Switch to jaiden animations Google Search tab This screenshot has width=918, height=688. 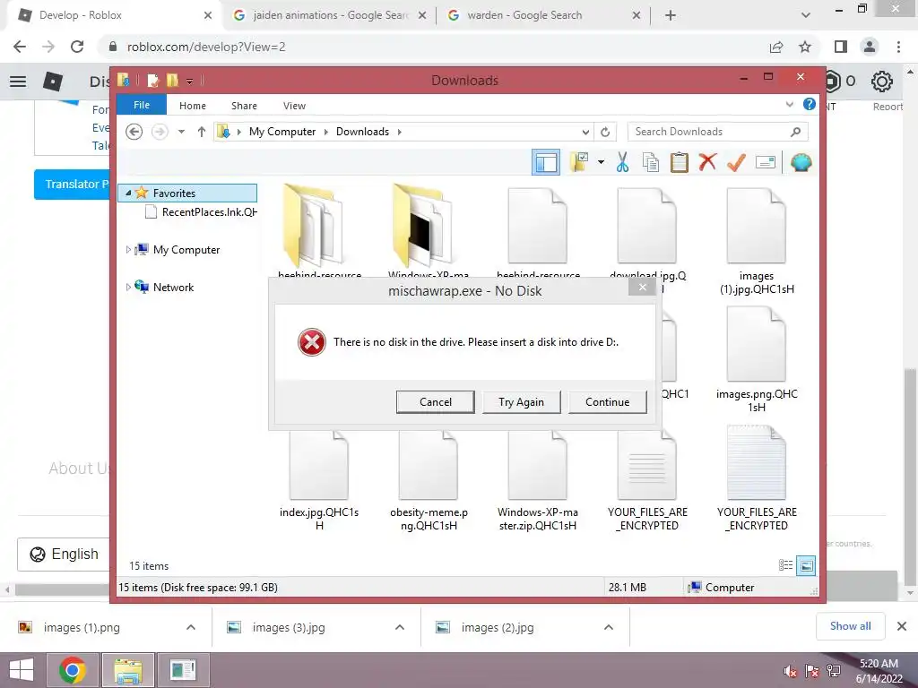coord(328,15)
